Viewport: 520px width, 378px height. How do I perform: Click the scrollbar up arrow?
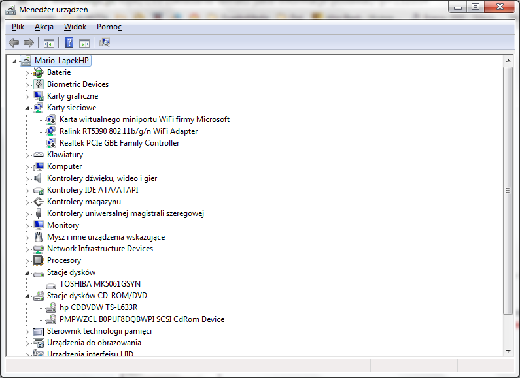tap(508, 61)
